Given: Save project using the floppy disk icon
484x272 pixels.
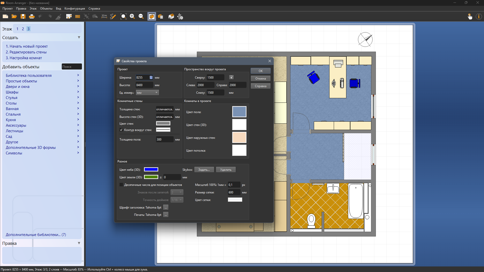Looking at the screenshot, I should 23,17.
